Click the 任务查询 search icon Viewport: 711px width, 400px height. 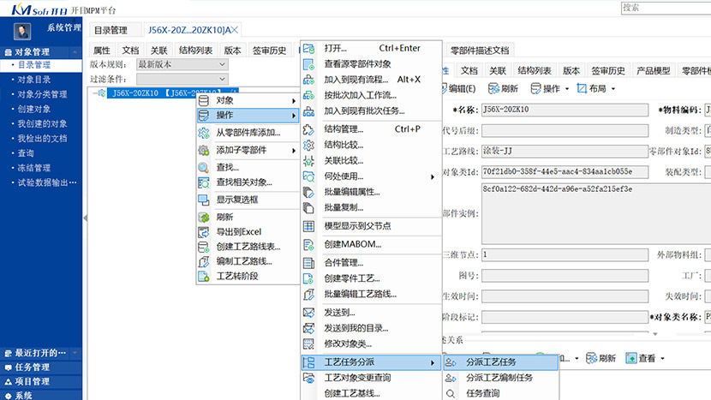(451, 394)
